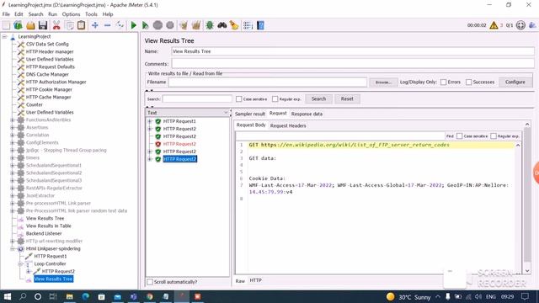Image resolution: width=539 pixels, height=303 pixels.
Task: Paste element with clipboard icon
Action: coord(81,25)
